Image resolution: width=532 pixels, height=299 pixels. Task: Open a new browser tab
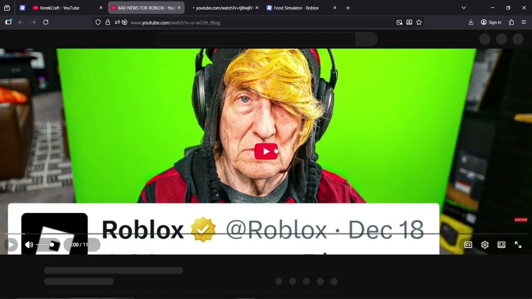point(348,8)
